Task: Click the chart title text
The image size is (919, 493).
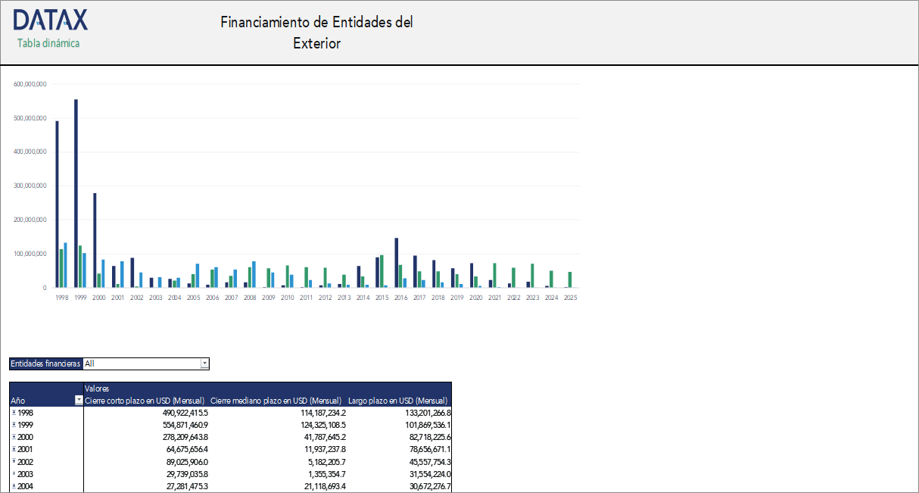Action: click(x=316, y=33)
